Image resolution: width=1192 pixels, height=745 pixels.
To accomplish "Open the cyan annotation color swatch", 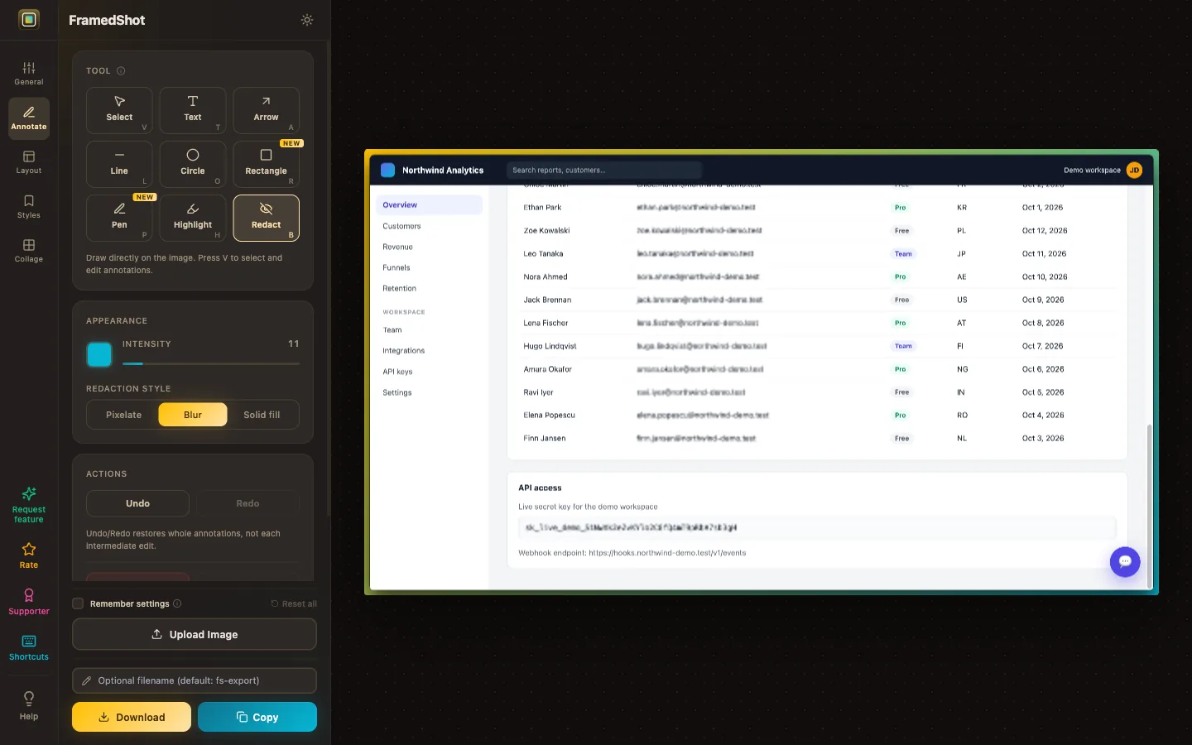I will (99, 354).
